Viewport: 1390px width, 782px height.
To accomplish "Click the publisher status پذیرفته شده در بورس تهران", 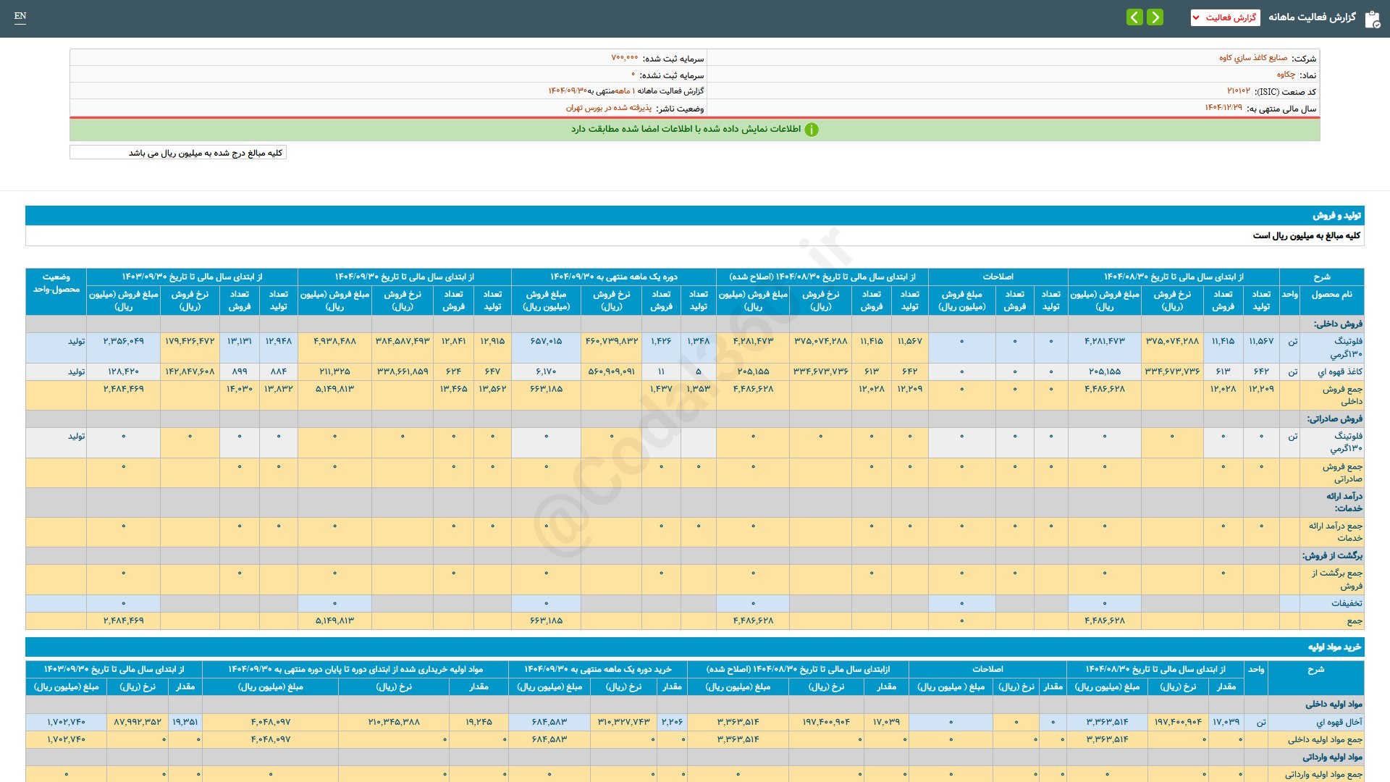I will pos(608,108).
